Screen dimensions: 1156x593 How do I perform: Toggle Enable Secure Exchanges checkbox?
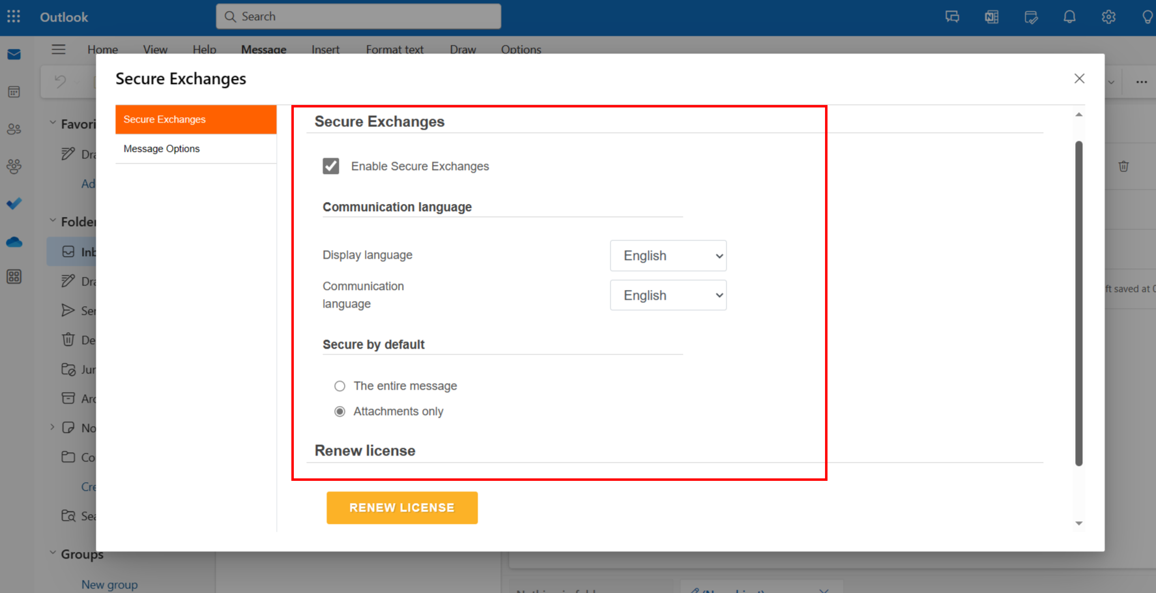coord(331,166)
